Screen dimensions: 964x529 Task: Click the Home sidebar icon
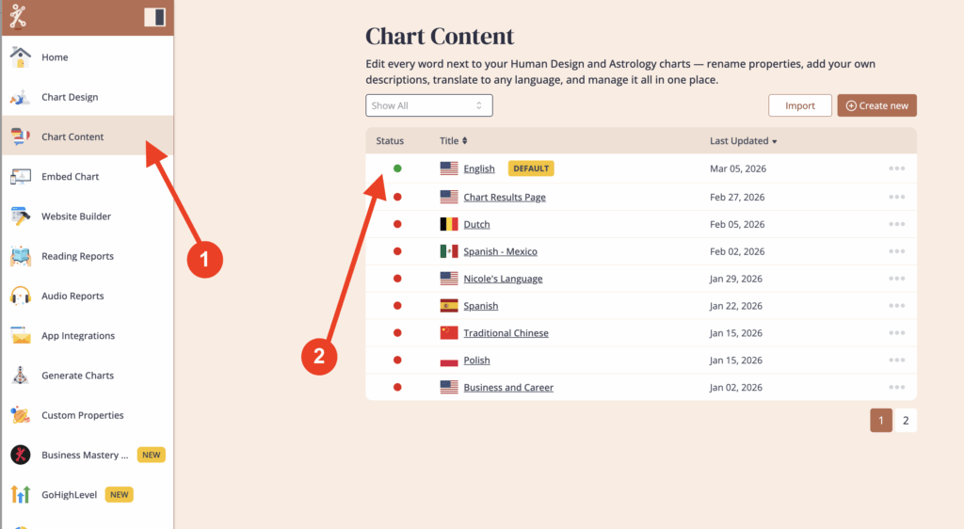21,57
